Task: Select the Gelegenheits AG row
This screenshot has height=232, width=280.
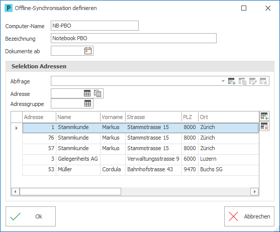Action: click(x=141, y=159)
